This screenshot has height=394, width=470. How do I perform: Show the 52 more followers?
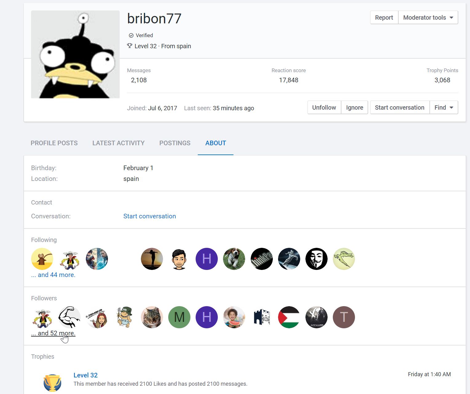click(x=53, y=333)
